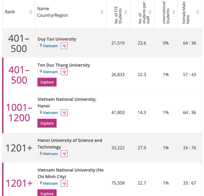Open Ton Duc Thang University link

click(x=64, y=65)
